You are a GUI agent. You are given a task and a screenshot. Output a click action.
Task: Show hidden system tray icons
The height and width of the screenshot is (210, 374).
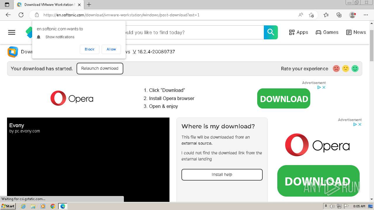pyautogui.click(x=326, y=206)
